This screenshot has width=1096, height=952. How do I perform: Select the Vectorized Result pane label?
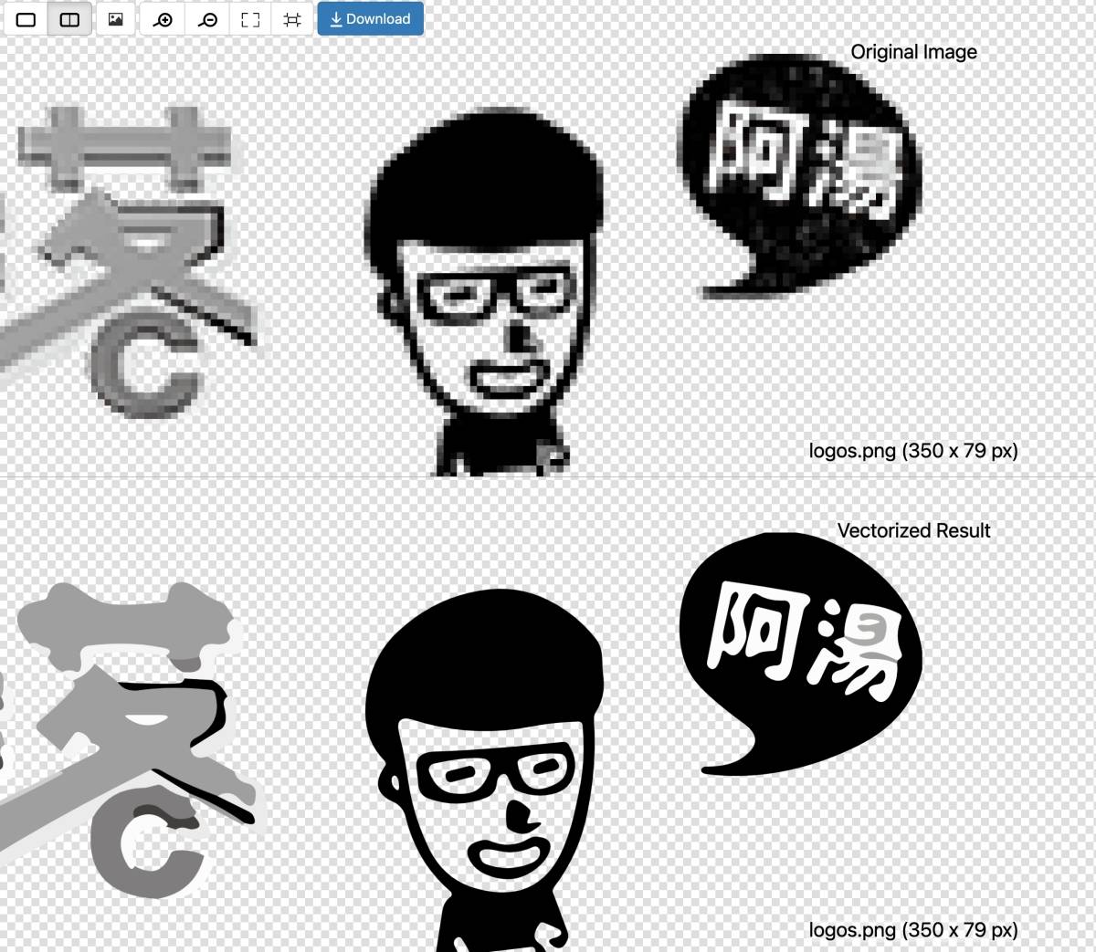pos(913,530)
